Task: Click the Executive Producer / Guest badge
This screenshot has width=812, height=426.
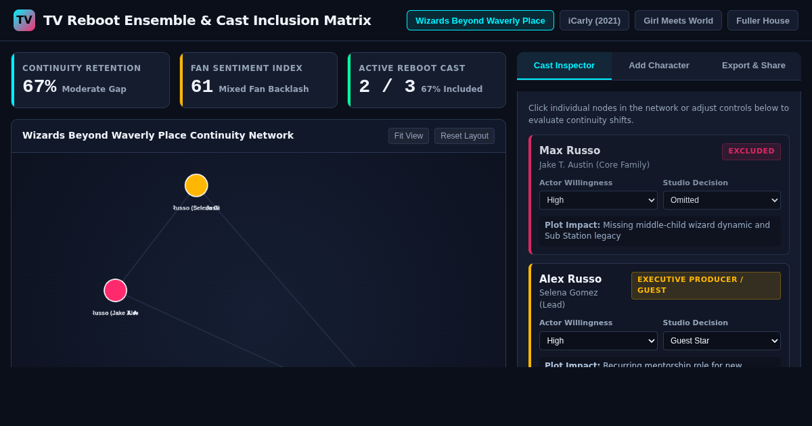Action: pyautogui.click(x=706, y=285)
